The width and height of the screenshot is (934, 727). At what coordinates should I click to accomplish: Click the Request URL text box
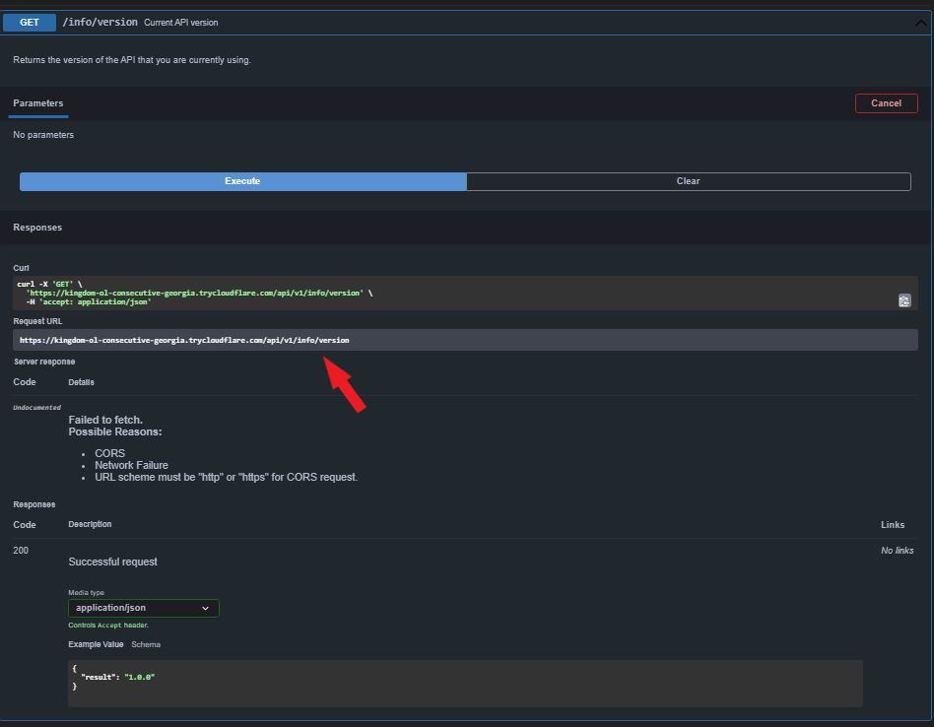pos(465,340)
